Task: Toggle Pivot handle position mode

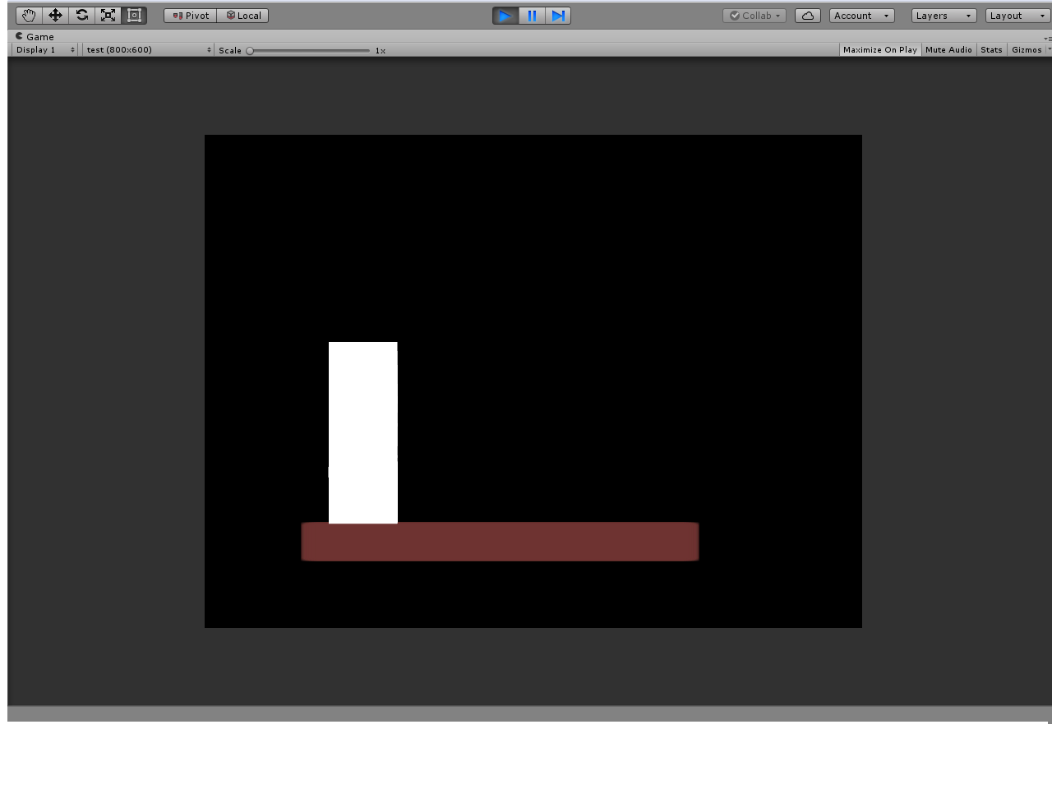Action: click(x=189, y=15)
